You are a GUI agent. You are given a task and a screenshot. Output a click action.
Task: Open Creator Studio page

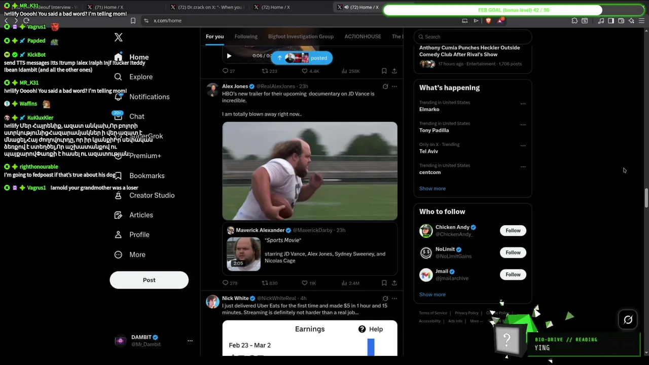pos(152,195)
